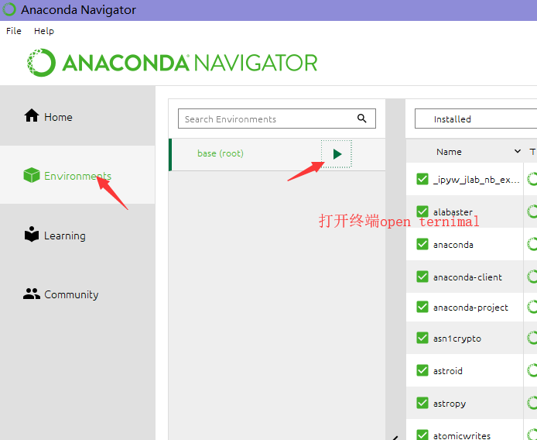537x440 pixels.
Task: Select the anaconda package name
Action: point(453,245)
